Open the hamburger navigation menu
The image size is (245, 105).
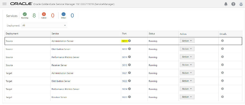coord(4,4)
